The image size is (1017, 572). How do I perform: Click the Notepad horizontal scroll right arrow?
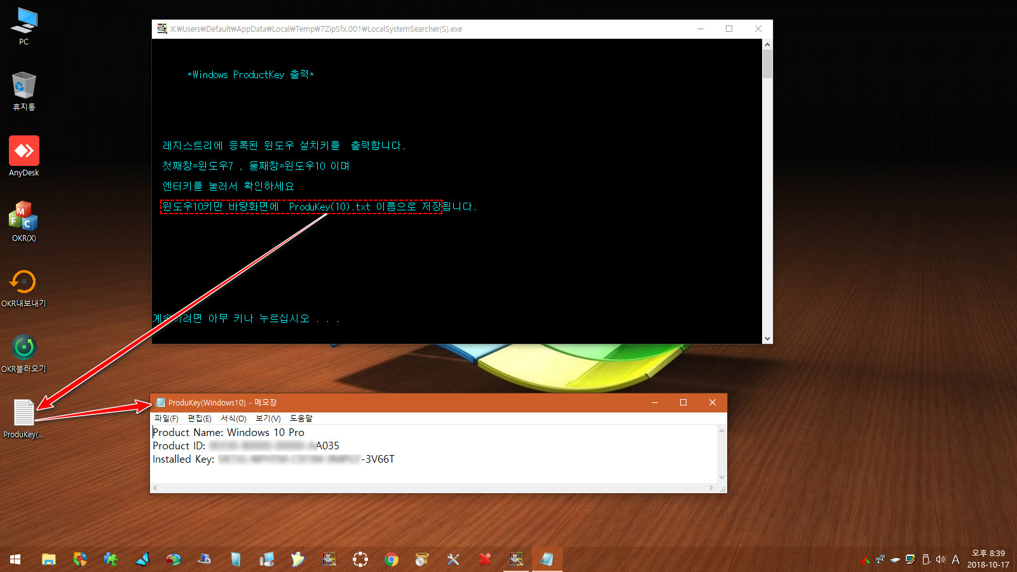(x=711, y=488)
